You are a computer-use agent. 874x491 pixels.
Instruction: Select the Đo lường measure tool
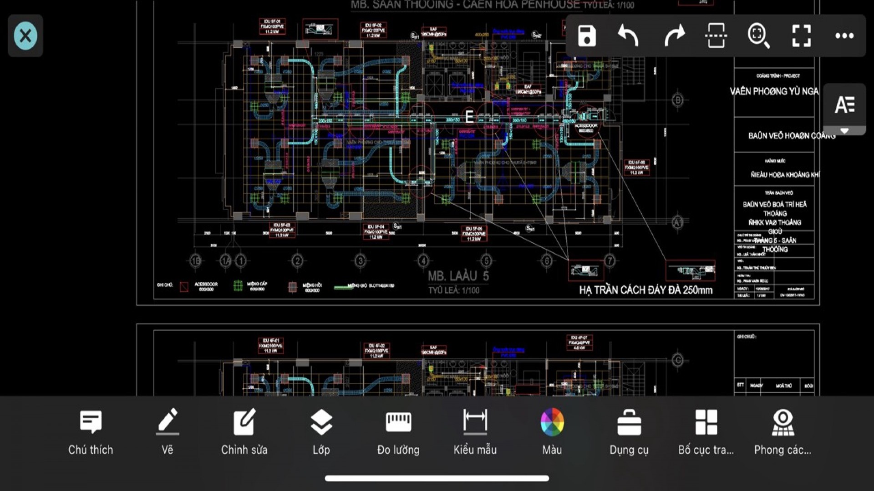(398, 432)
